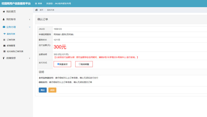Screen dimensions: 207x117
Task: Click the orange 返回 button
Action: (52, 90)
